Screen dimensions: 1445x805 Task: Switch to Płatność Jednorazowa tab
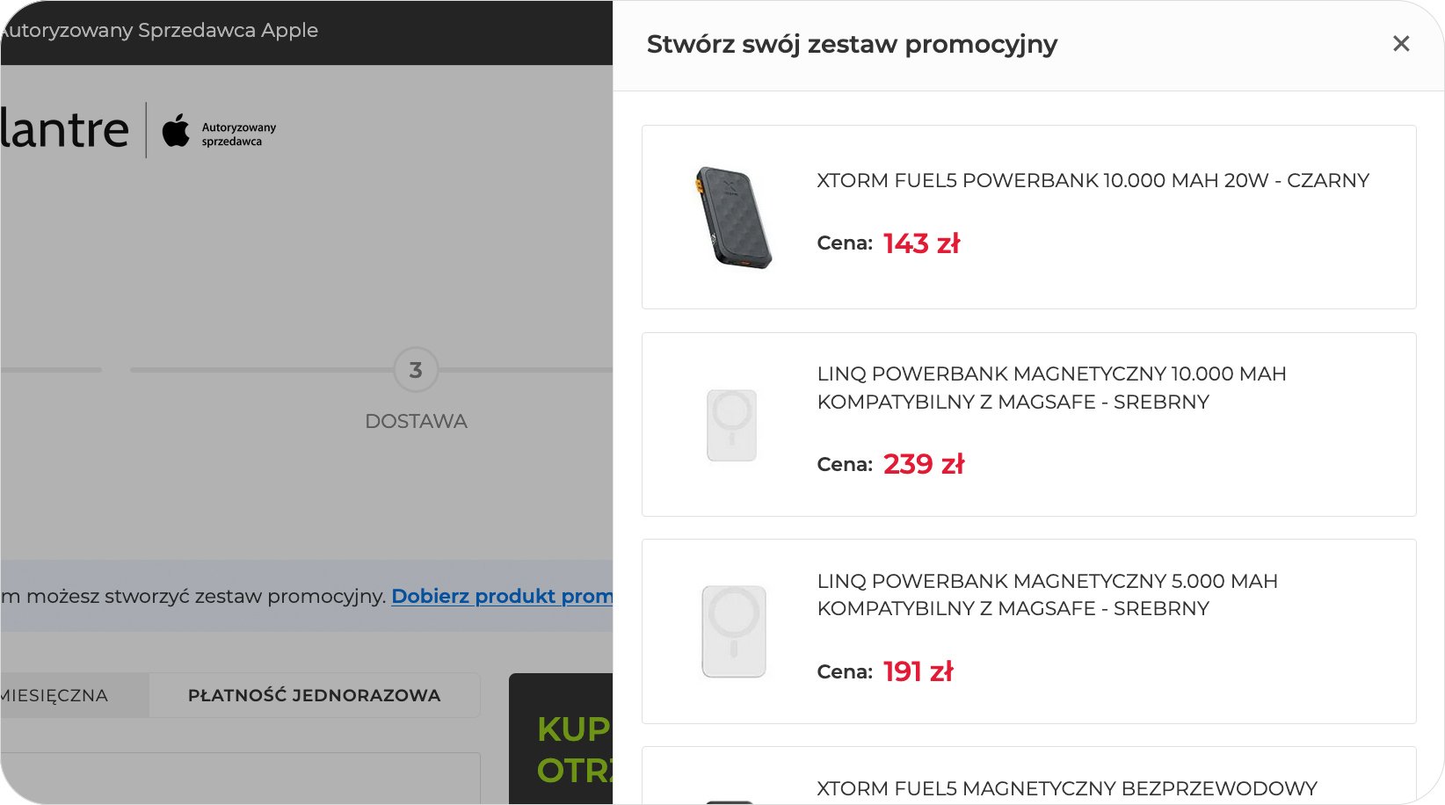[314, 695]
